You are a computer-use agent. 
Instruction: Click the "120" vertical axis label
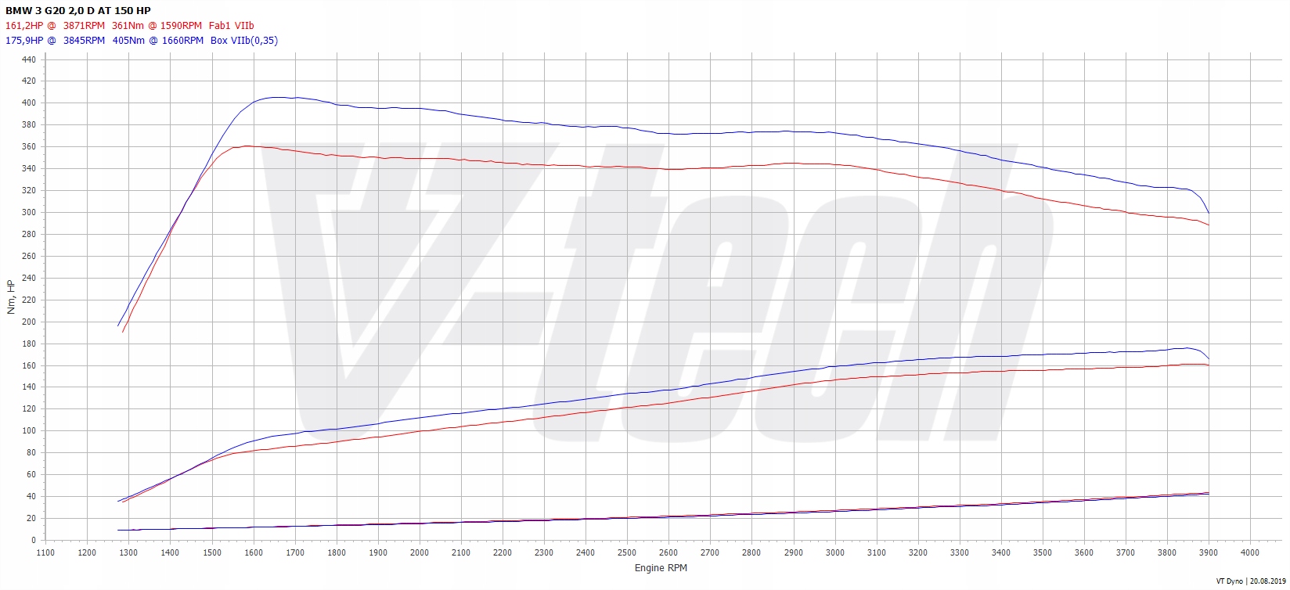pyautogui.click(x=29, y=409)
